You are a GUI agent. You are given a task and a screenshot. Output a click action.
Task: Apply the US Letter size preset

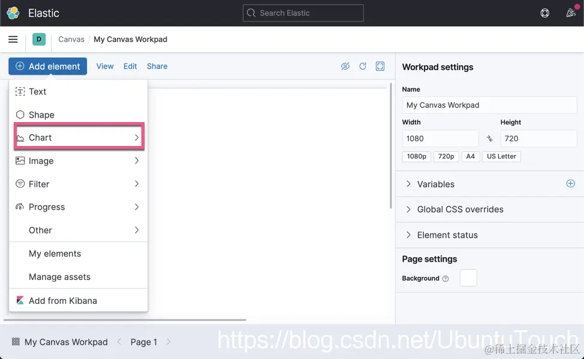point(501,156)
